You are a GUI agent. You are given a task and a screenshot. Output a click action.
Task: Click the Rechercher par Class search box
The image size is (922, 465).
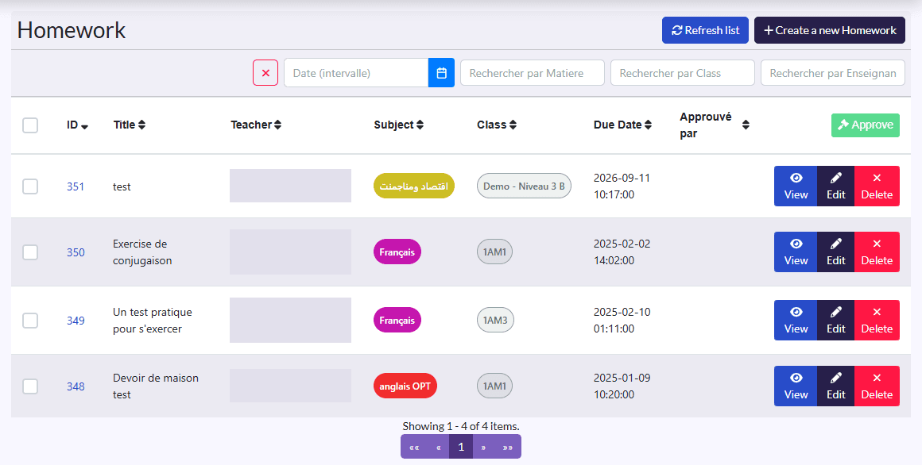pyautogui.click(x=683, y=73)
